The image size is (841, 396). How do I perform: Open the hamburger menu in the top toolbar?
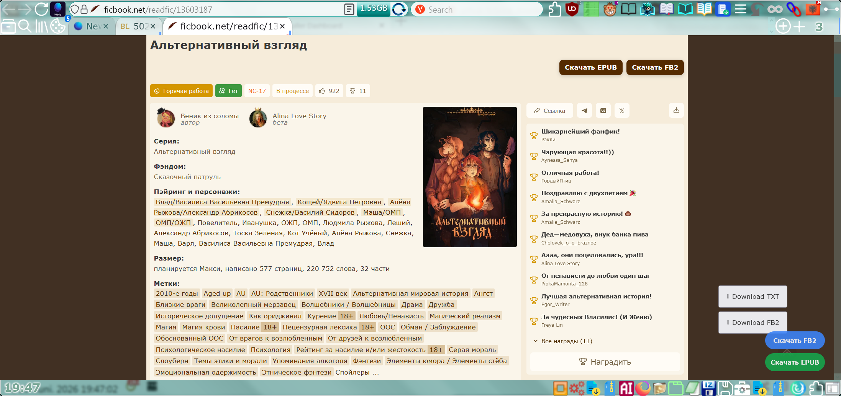[x=741, y=9]
